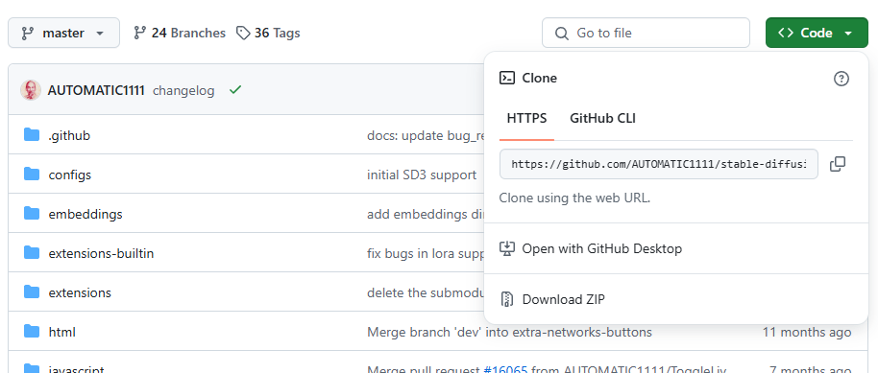878x373 pixels.
Task: Click 'Clone using the web URL.' text
Action: pyautogui.click(x=574, y=198)
